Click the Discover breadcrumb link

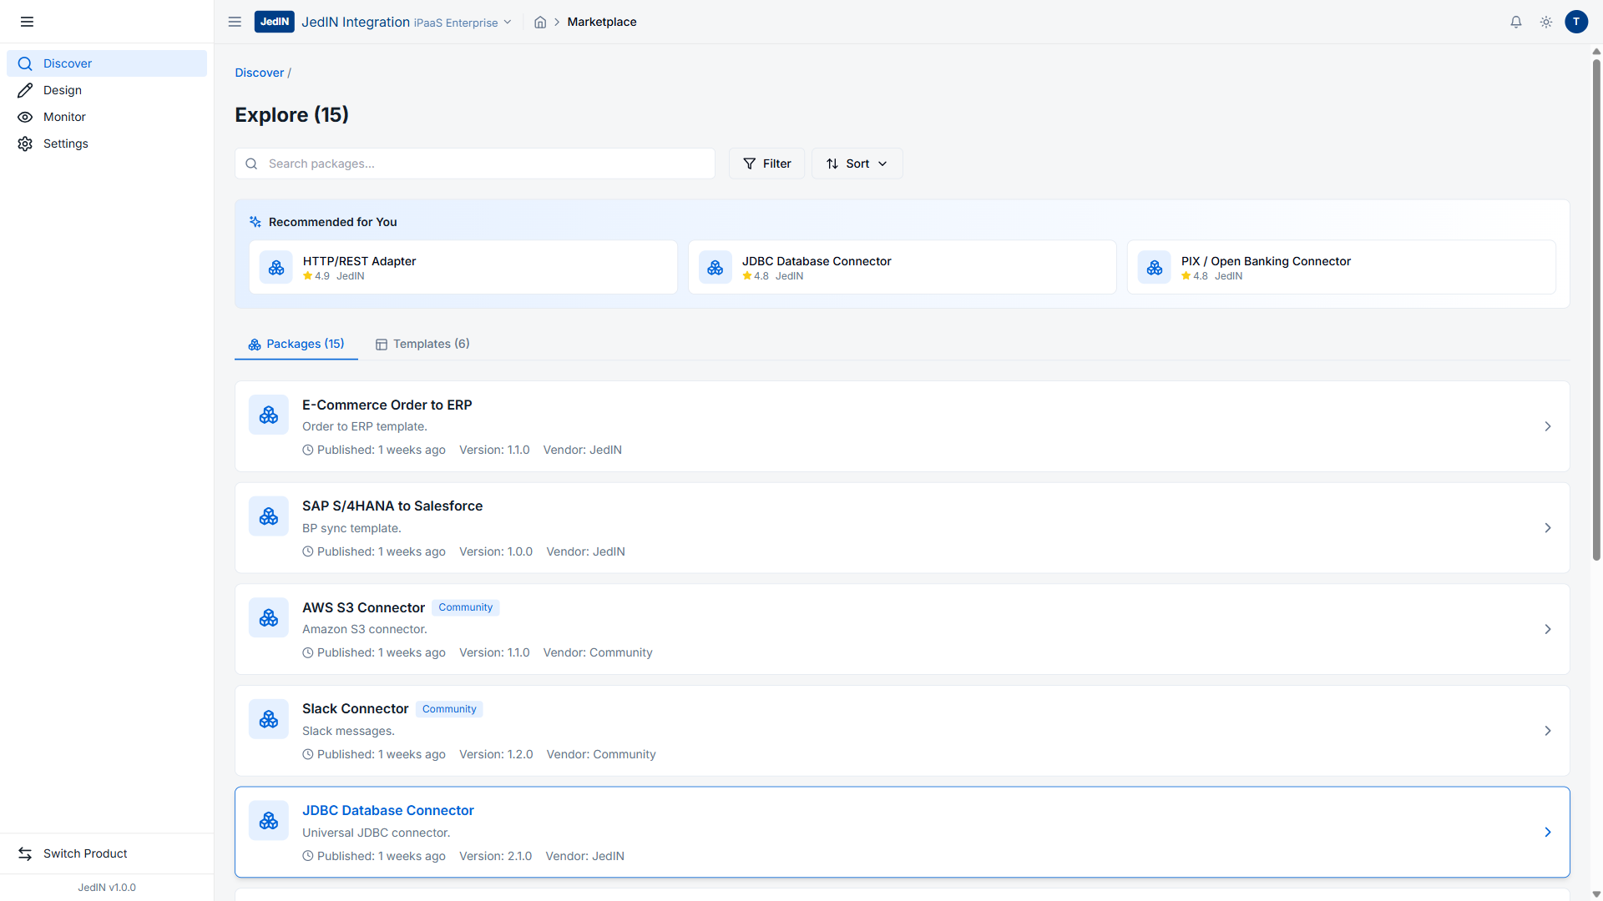click(259, 73)
